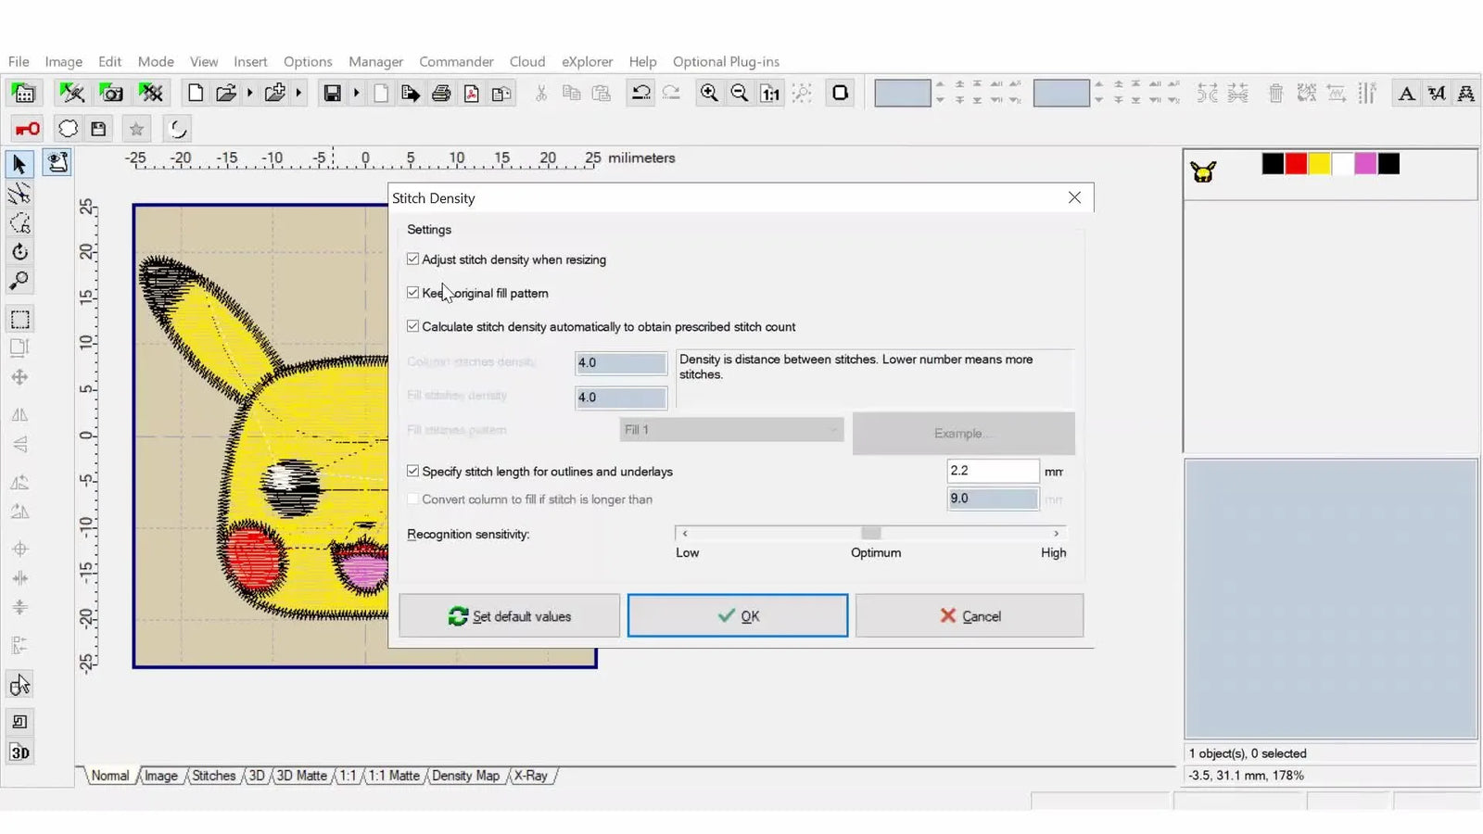This screenshot has height=834, width=1483.
Task: Toggle Calculate stitch density automatically checkbox
Action: coord(413,326)
